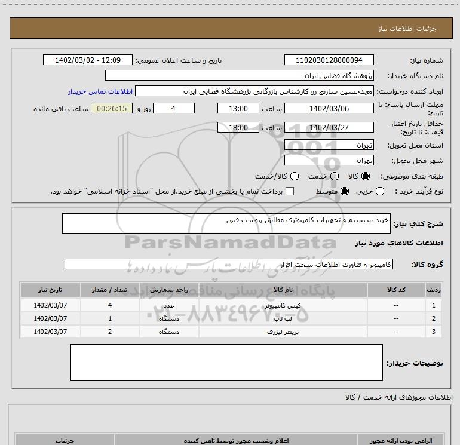460x445 pixels.
Task: Click the validity time field 18:00
Action: [238, 127]
